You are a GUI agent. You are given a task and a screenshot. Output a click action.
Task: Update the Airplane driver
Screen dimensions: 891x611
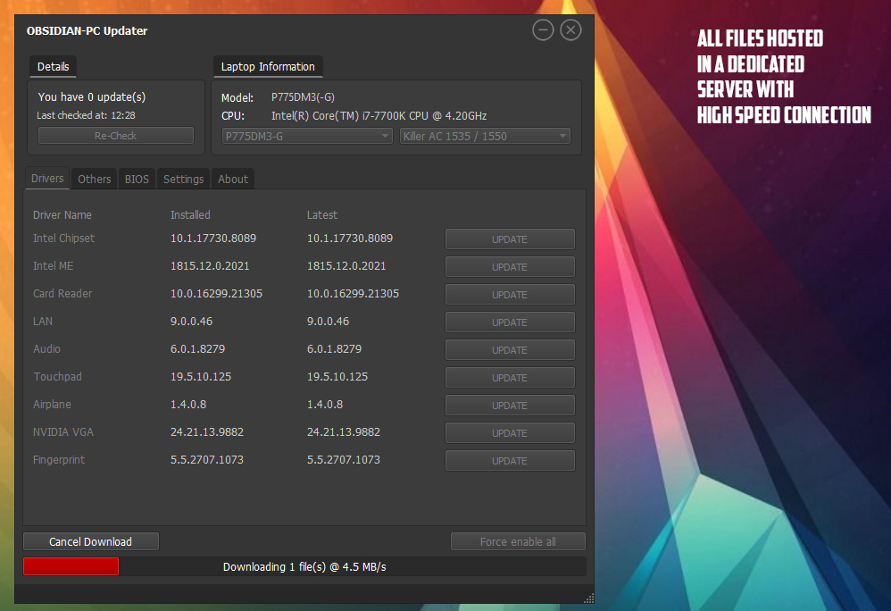tap(510, 406)
